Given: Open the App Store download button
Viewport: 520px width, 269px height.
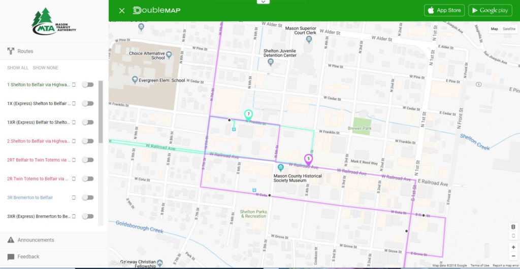Looking at the screenshot, I should click(x=444, y=10).
